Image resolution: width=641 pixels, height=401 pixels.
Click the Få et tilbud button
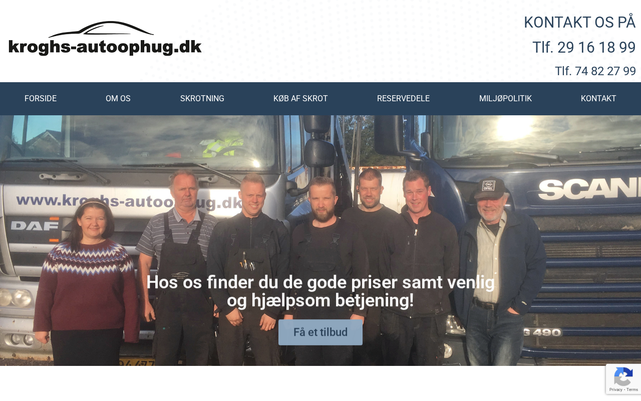320,332
